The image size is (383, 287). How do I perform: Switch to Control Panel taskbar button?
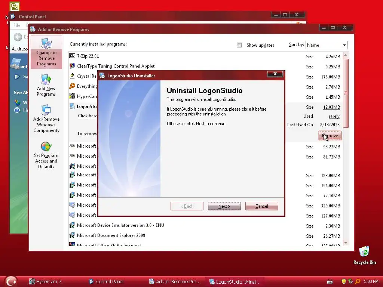click(106, 282)
